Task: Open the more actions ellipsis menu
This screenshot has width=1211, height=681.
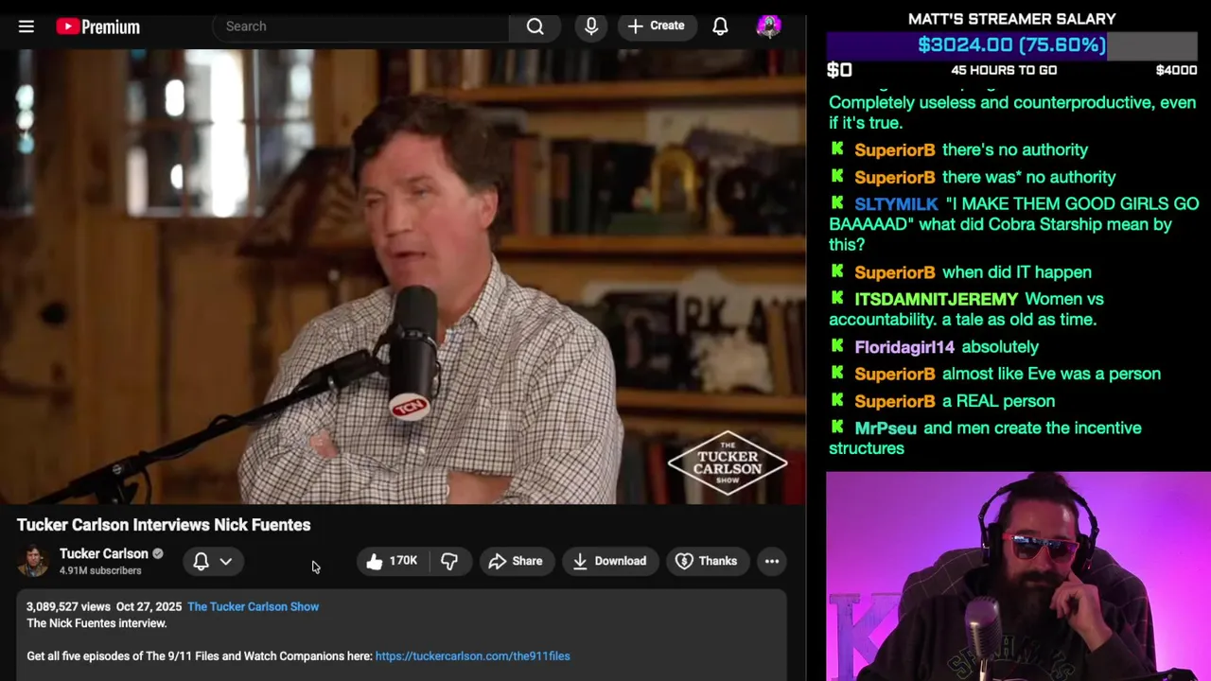Action: [x=772, y=561]
